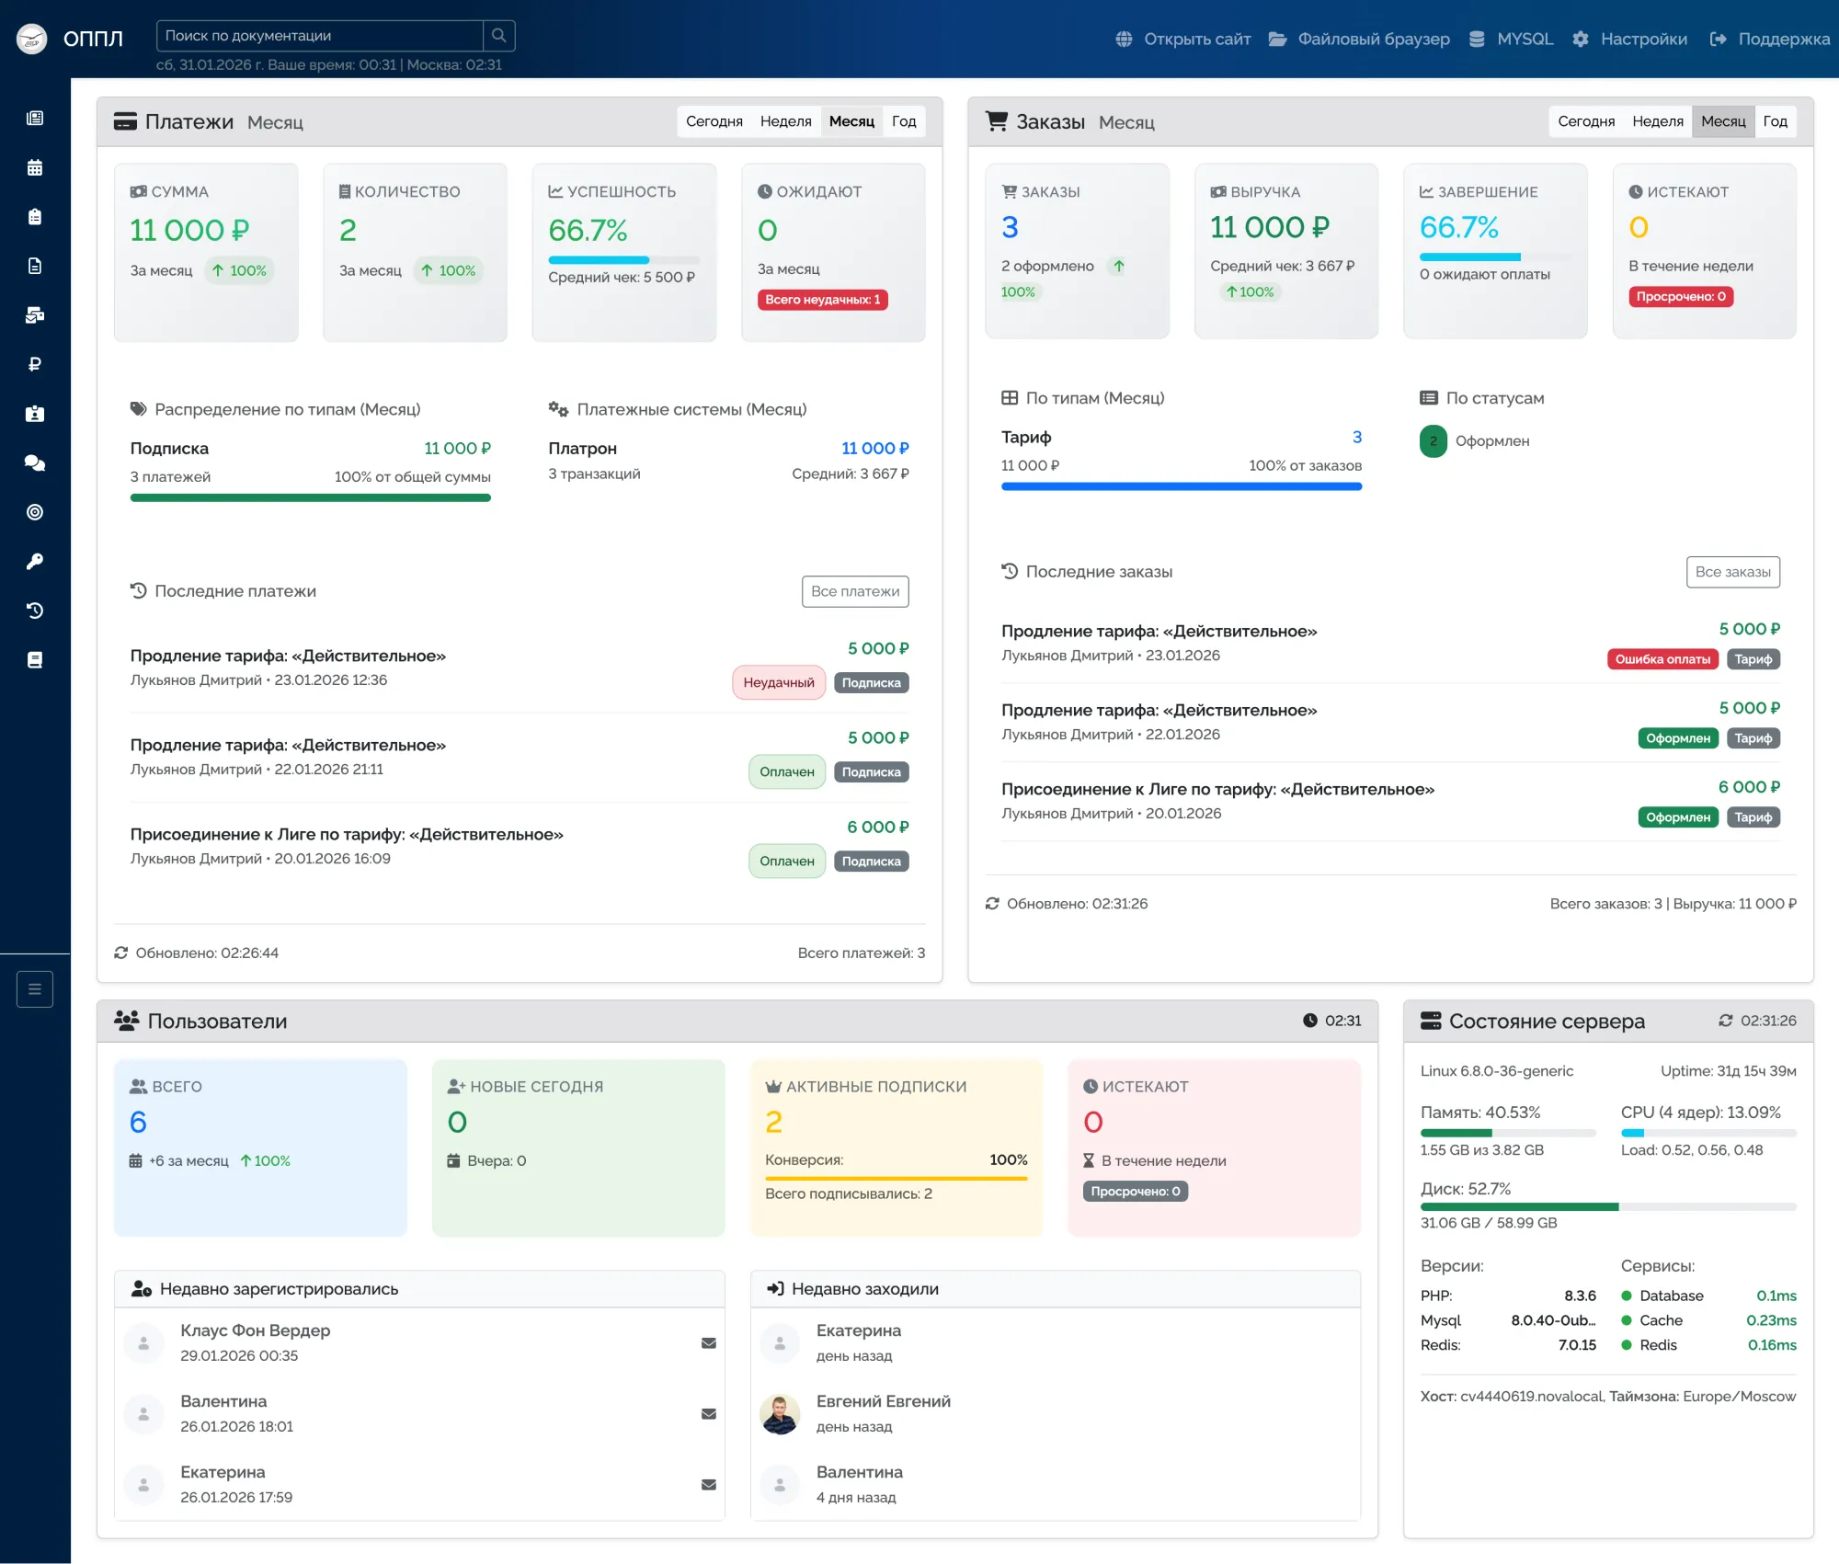Open the mail envelopes sidebar icon

pos(35,315)
